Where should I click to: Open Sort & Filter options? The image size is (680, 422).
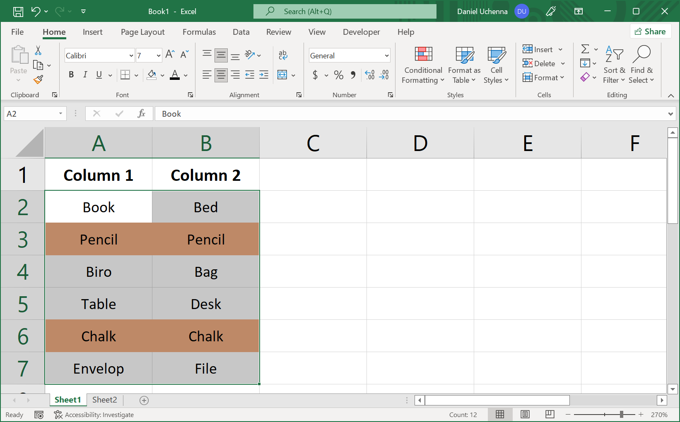(x=614, y=65)
